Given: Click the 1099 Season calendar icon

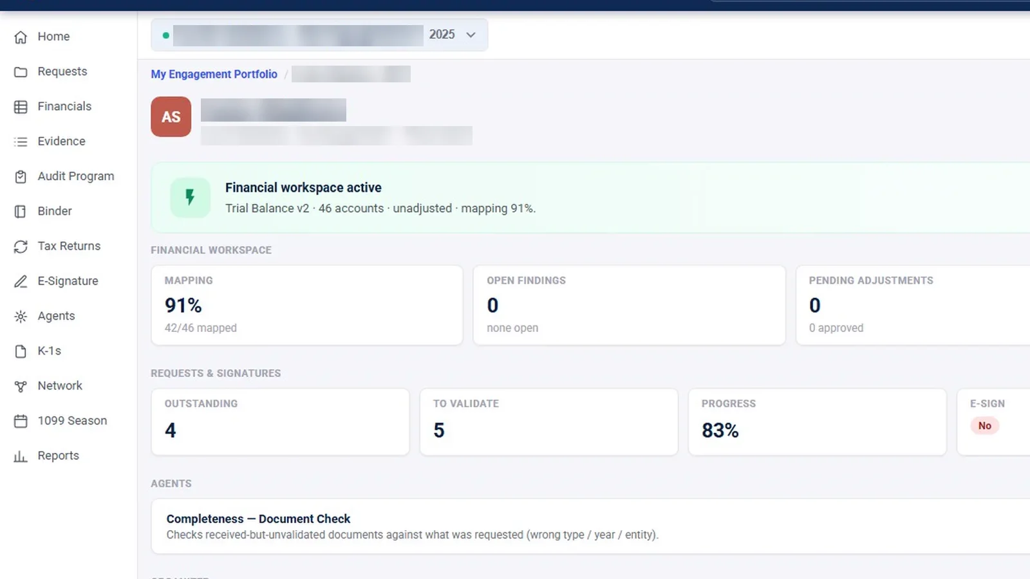Looking at the screenshot, I should pos(21,421).
